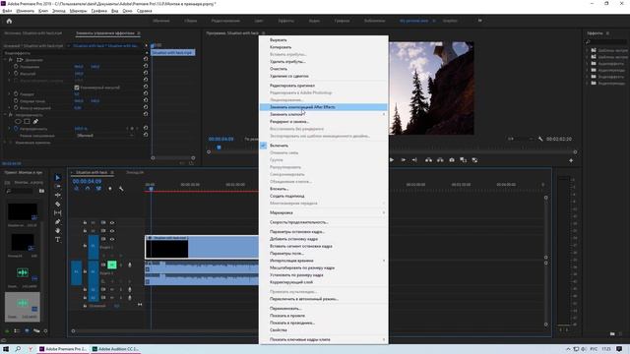The height and width of the screenshot is (354, 630).
Task: Choose Remove Attributes in context menu
Action: click(x=324, y=62)
